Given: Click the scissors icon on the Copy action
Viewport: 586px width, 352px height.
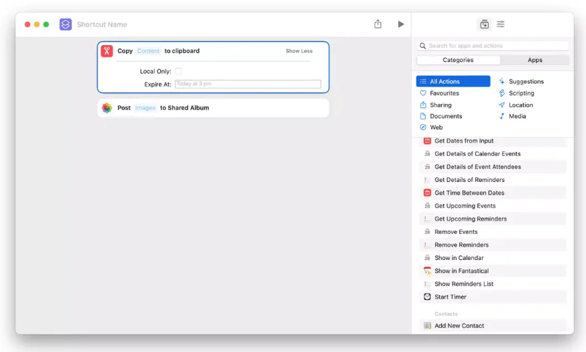Looking at the screenshot, I should [x=107, y=51].
